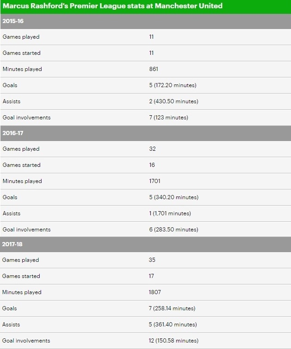This screenshot has width=291, height=349.
Task: Click the games started value 17
Action: (x=152, y=276)
